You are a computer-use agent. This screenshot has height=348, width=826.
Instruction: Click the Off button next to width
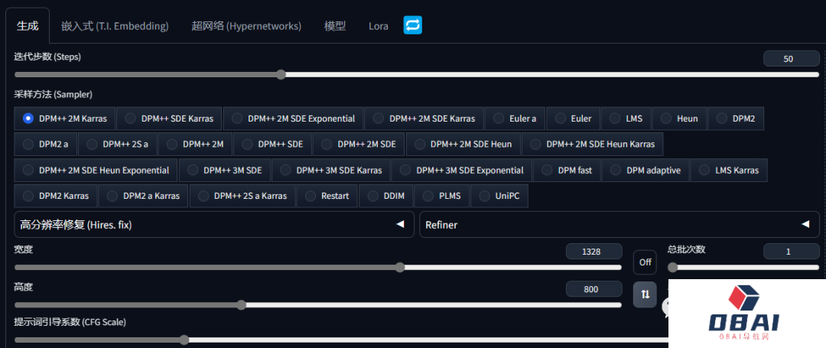(645, 262)
